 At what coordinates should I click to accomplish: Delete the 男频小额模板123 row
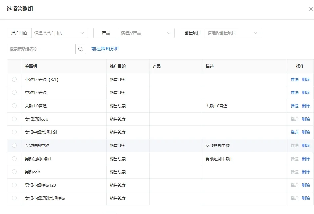[x=306, y=185]
